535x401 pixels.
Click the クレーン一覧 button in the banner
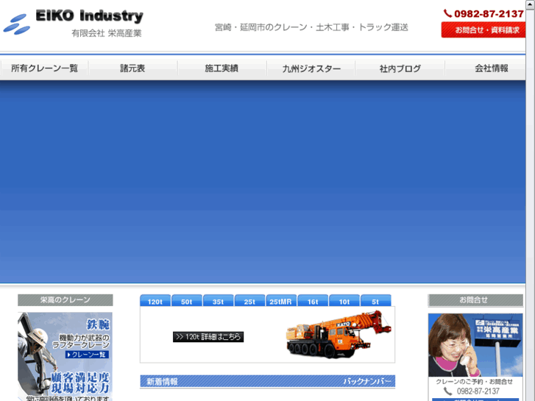(x=88, y=355)
